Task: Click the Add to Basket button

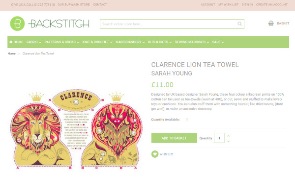Action: click(174, 138)
